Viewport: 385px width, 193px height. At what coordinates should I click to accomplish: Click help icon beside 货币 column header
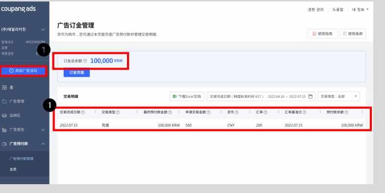(x=236, y=112)
